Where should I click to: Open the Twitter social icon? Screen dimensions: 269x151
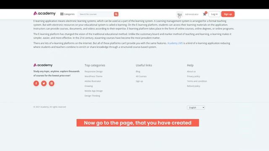(44, 83)
